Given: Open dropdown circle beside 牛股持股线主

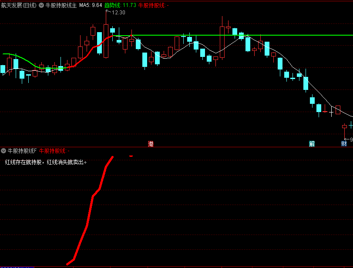Looking at the screenshot, I should click(41, 5).
